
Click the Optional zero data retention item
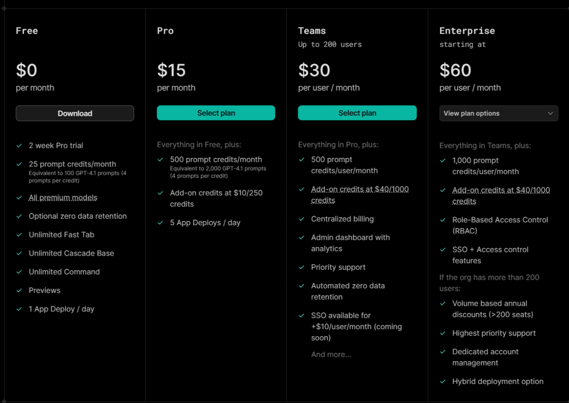(x=78, y=216)
